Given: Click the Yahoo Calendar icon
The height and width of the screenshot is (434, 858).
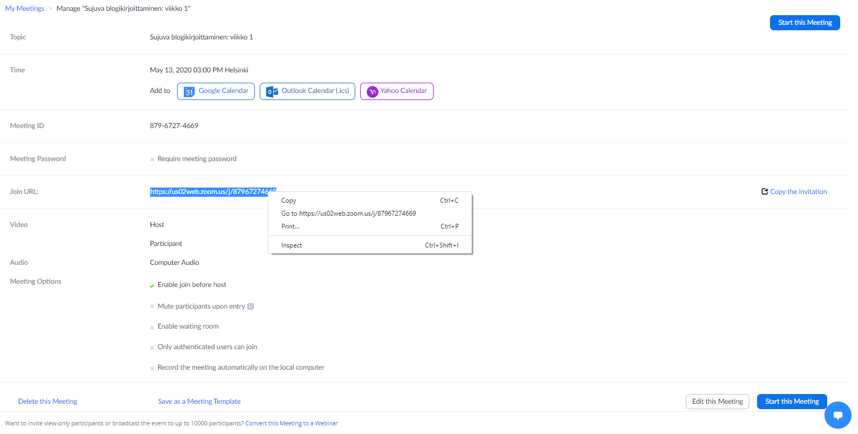Looking at the screenshot, I should point(372,92).
